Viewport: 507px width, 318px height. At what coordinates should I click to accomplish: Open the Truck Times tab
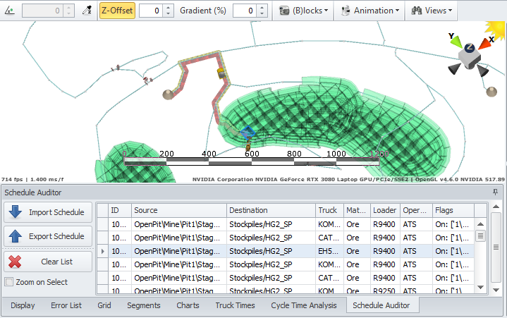[x=235, y=305]
